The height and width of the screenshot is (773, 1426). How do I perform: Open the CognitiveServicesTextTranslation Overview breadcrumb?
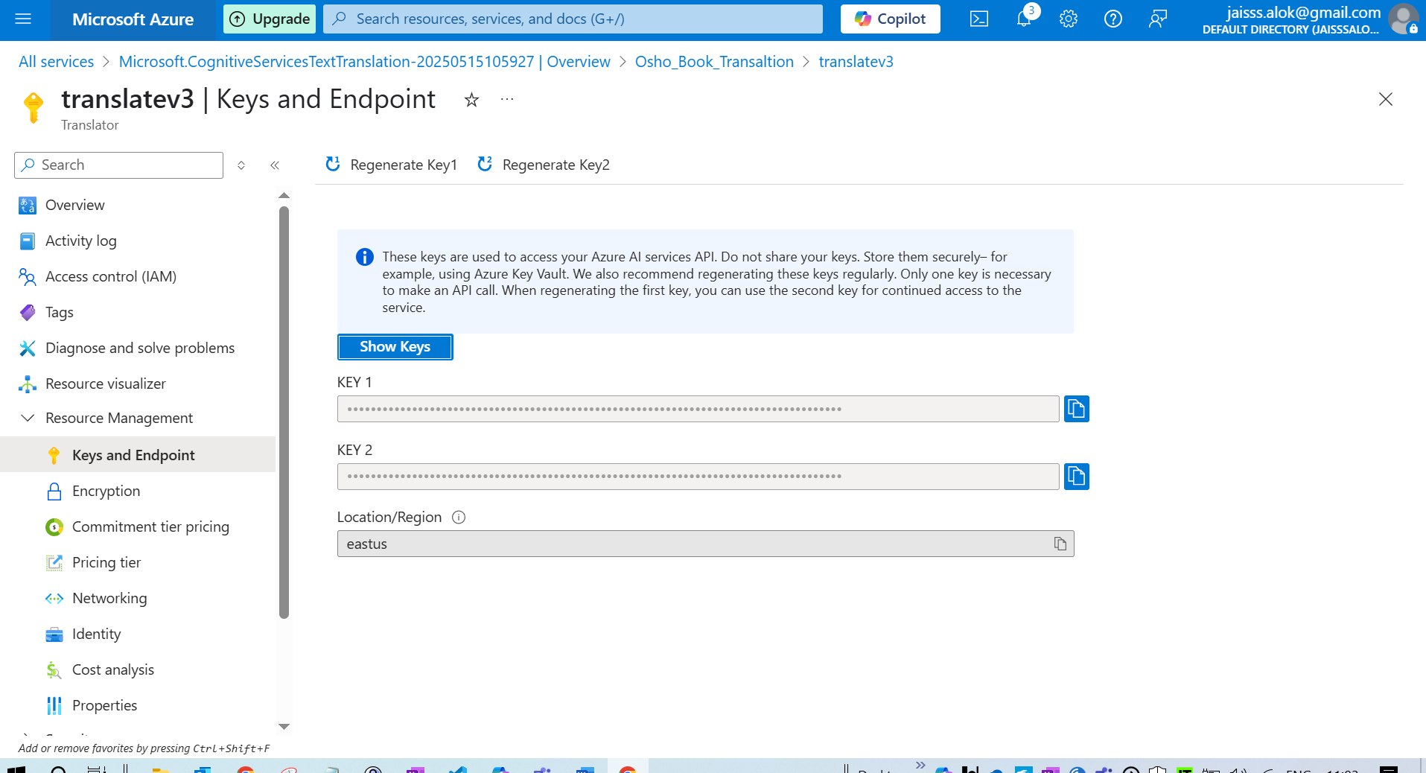[364, 62]
